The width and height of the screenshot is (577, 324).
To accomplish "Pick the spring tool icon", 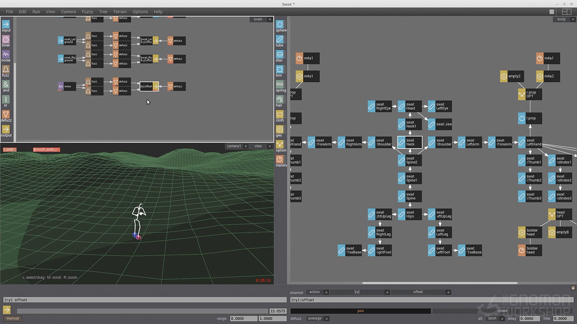I will pyautogui.click(x=280, y=85).
